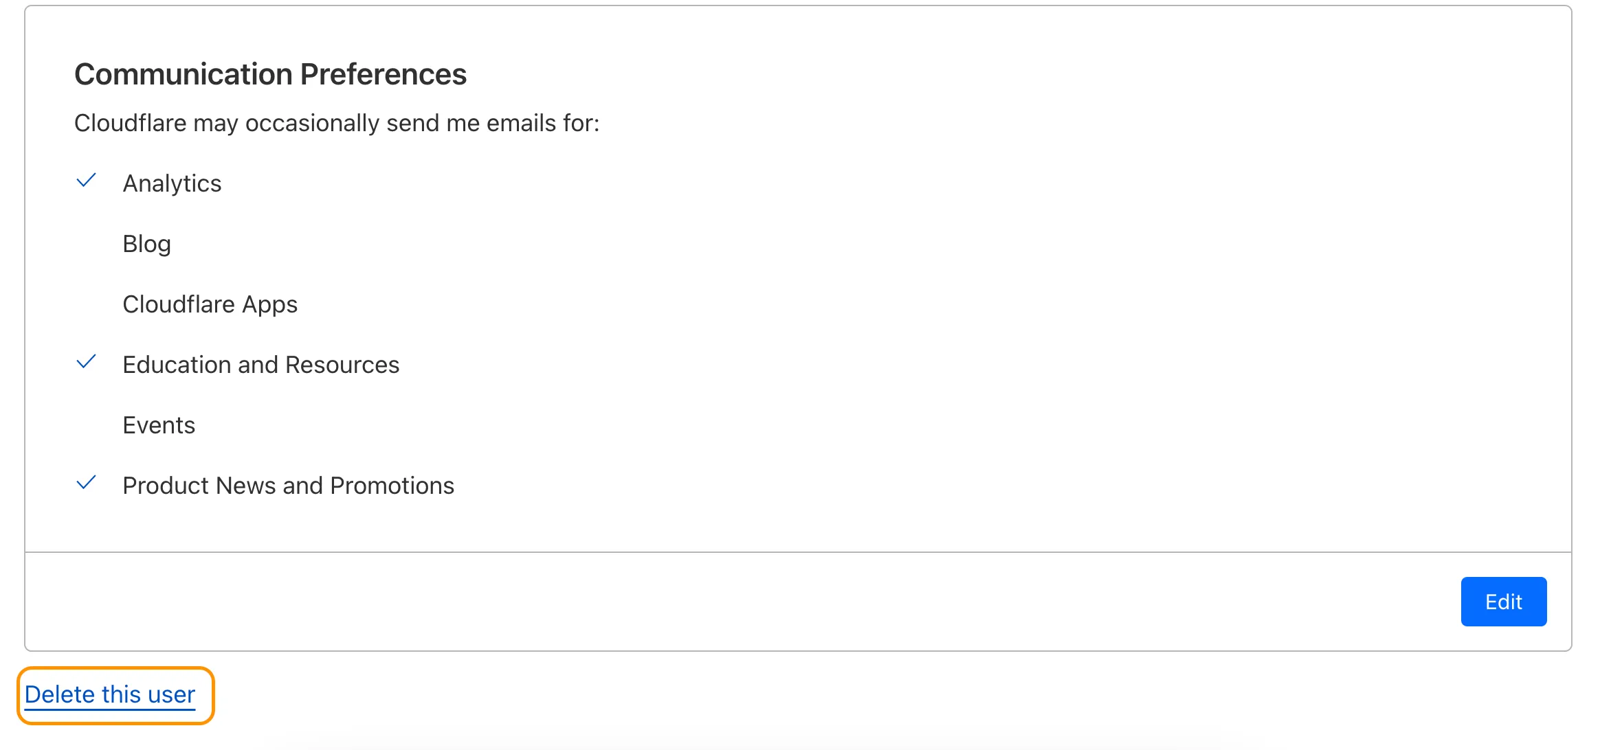This screenshot has height=750, width=1600.
Task: Select the Analytics label text
Action: pyautogui.click(x=172, y=182)
